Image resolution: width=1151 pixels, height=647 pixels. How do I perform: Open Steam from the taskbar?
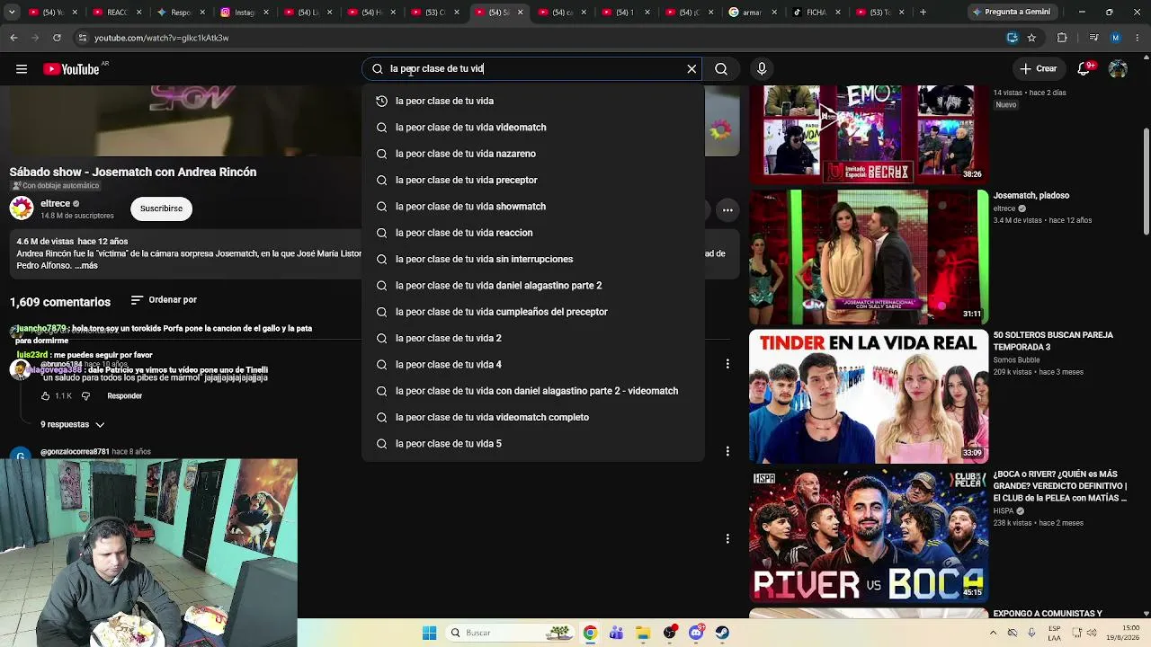point(722,633)
